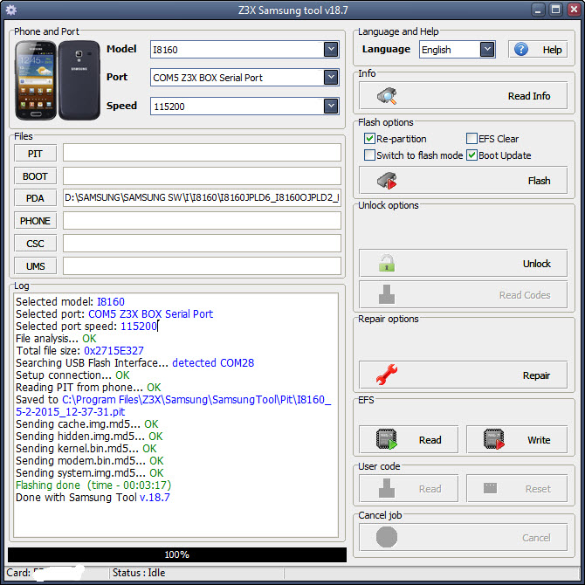
Task: Click the gear icon in title bar
Action: point(11,10)
